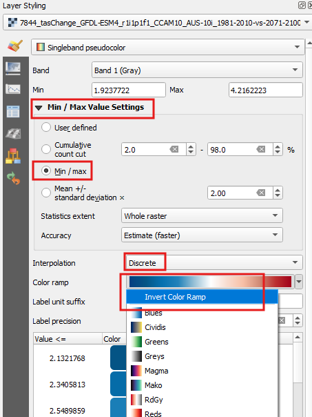This screenshot has width=312, height=417.
Task: Pick the RdGy color ramp
Action: (202, 400)
